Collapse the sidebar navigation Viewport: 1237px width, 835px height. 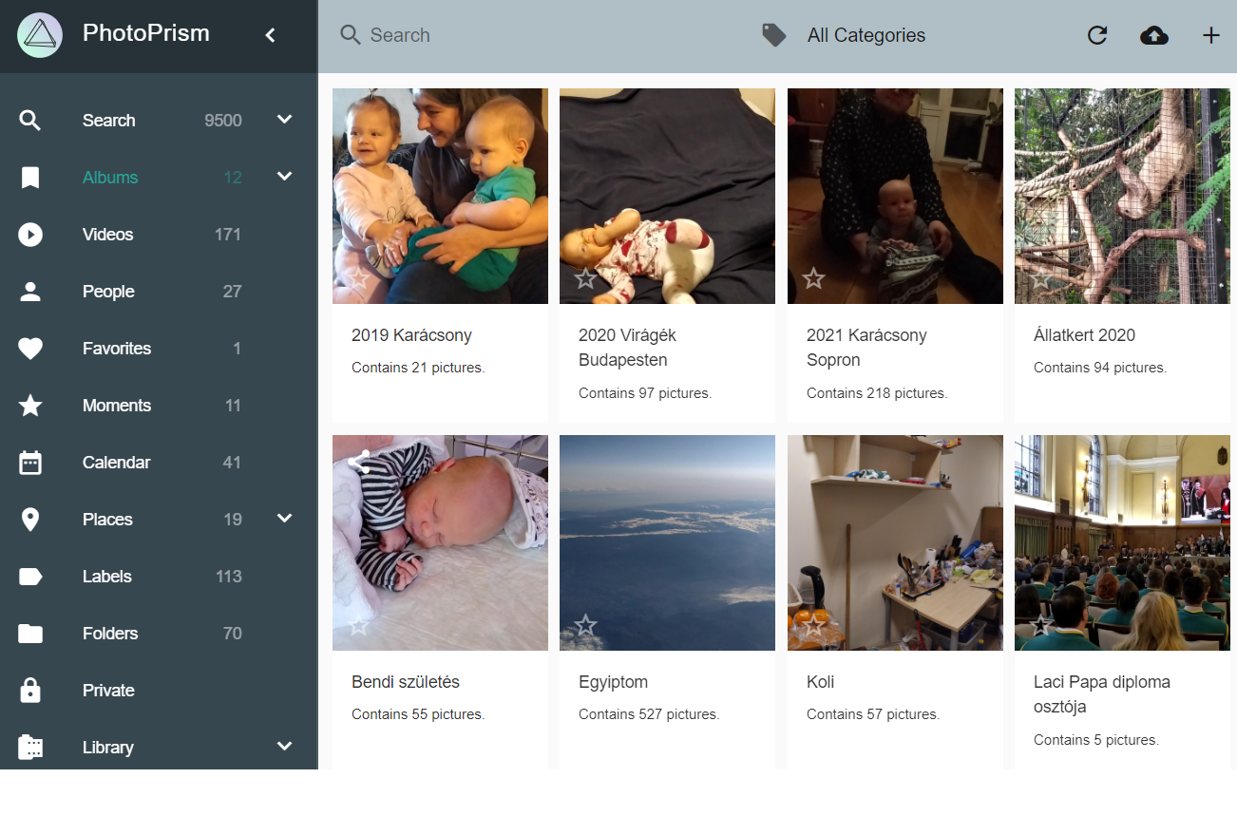tap(271, 35)
